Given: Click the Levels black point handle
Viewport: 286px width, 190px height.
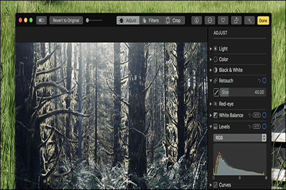Looking at the screenshot, I should pyautogui.click(x=214, y=178).
